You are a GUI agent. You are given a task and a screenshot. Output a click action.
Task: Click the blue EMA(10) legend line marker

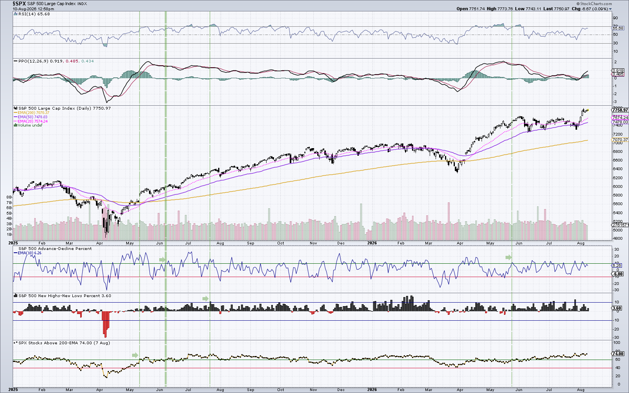(x=16, y=253)
